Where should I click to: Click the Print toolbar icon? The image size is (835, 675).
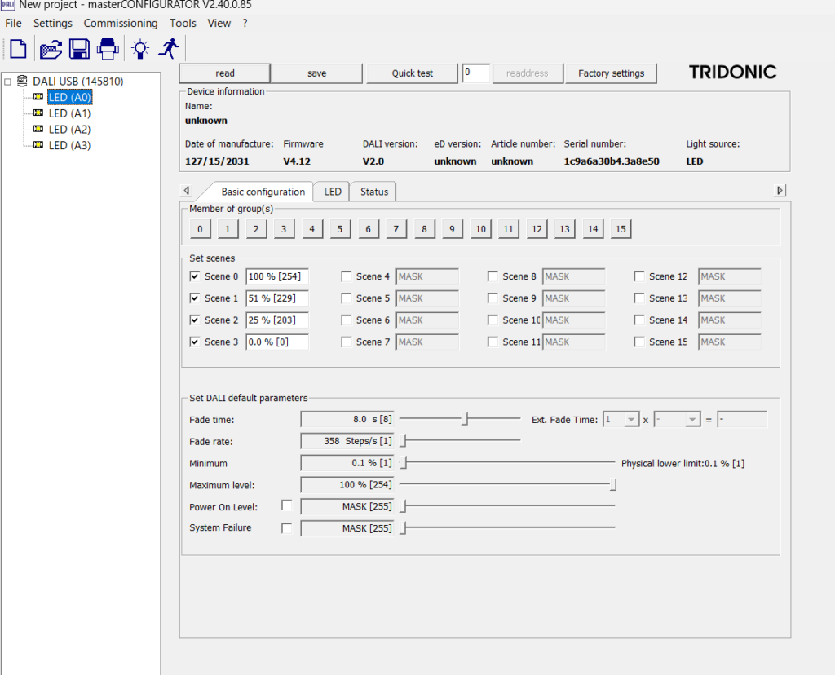coord(108,49)
